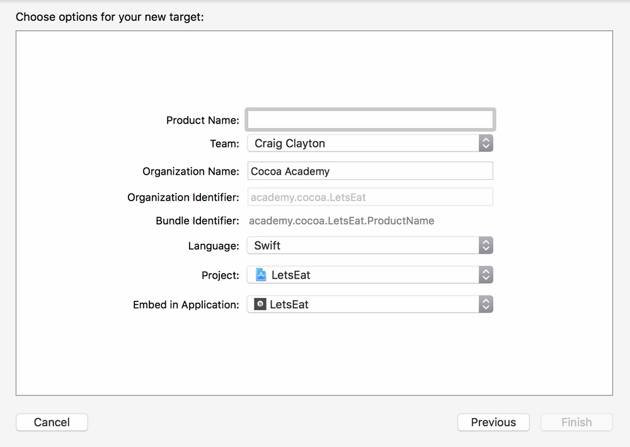Open the Team dropdown showing Craig Clayton
Image resolution: width=630 pixels, height=447 pixels.
pos(362,143)
